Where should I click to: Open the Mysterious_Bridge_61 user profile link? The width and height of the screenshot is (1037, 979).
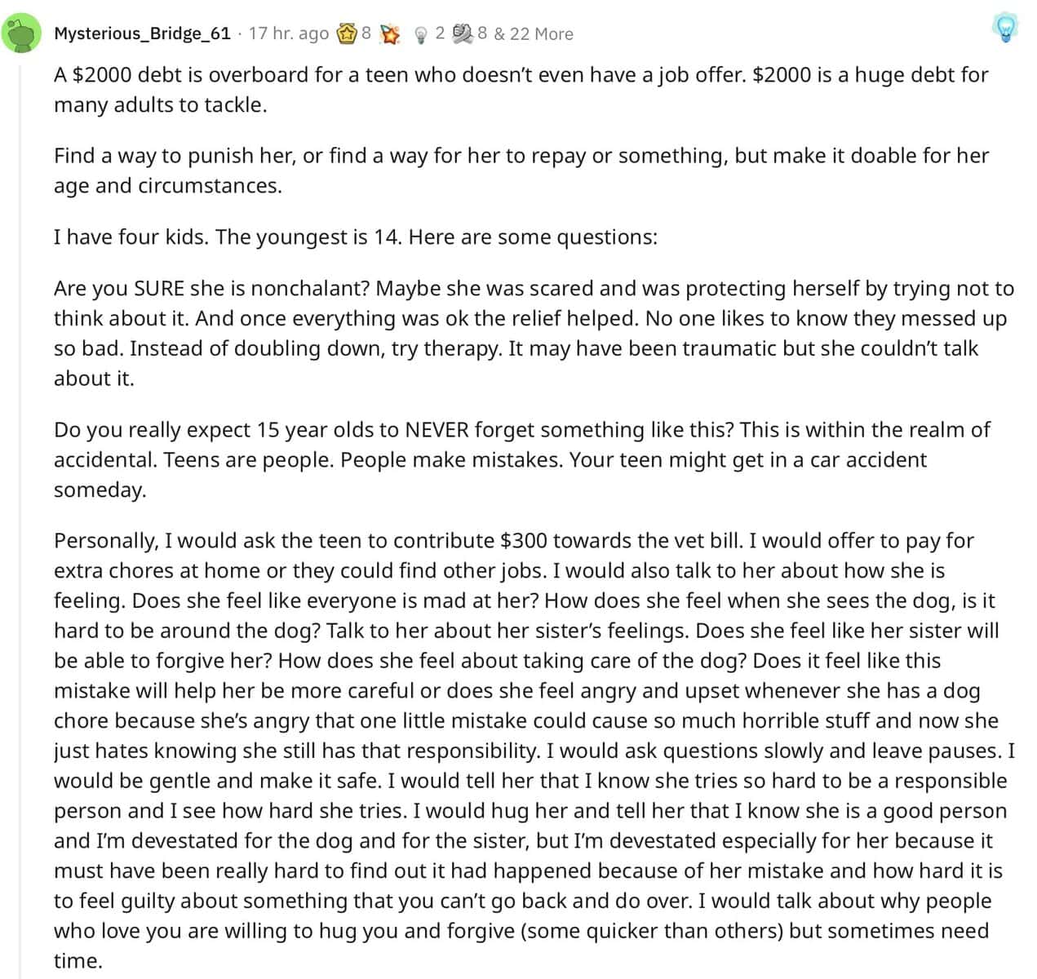tap(143, 33)
